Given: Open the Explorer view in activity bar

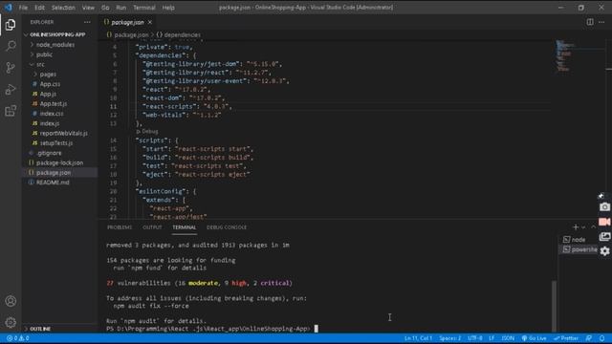Looking at the screenshot, I should click(x=11, y=25).
